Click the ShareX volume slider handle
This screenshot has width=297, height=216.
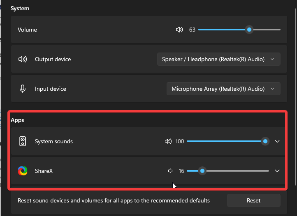pos(202,171)
